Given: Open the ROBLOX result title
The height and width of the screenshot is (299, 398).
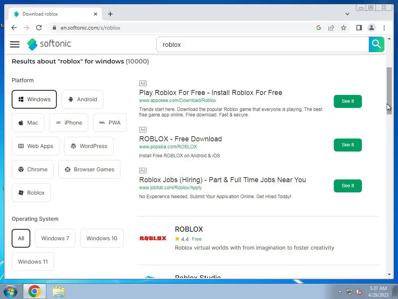Looking at the screenshot, I should point(189,229).
